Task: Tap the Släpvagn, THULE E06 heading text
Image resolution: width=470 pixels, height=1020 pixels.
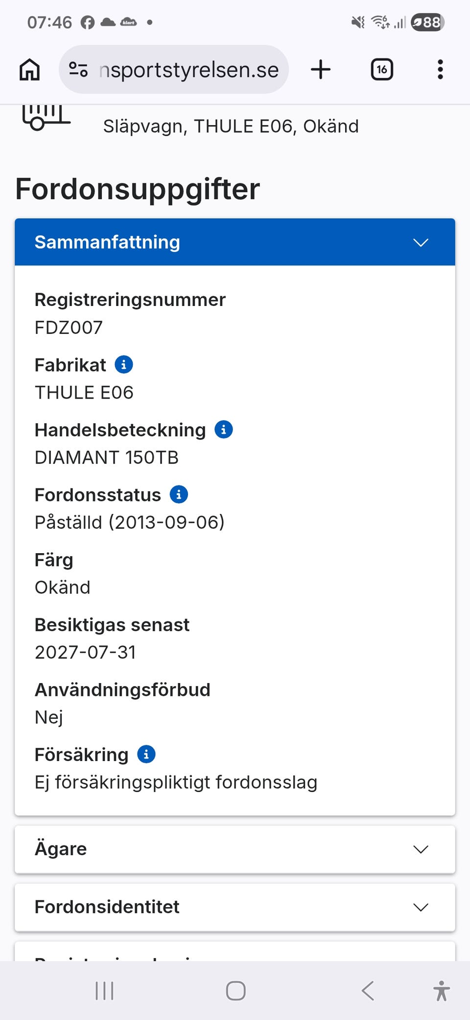Action: click(x=231, y=127)
